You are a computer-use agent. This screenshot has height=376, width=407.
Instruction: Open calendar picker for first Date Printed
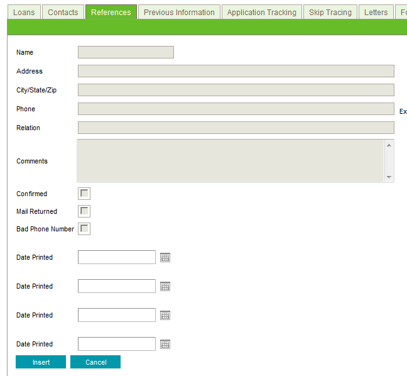[x=165, y=257]
